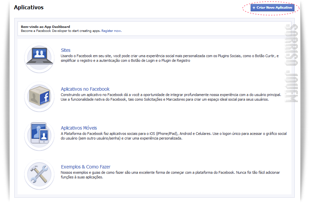
Task: Click the blue f logo on the cube
Action: tap(45, 97)
